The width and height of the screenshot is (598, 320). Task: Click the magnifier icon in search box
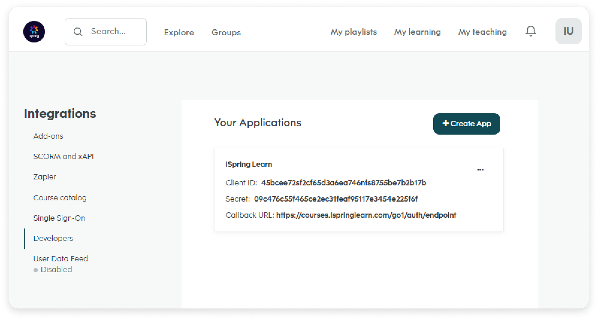78,32
